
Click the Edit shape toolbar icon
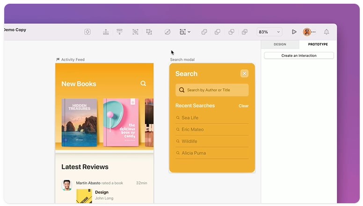167,32
